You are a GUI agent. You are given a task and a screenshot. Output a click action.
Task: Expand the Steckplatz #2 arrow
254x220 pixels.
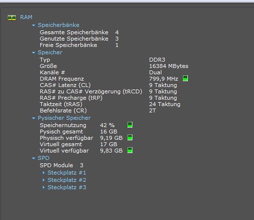(44, 180)
